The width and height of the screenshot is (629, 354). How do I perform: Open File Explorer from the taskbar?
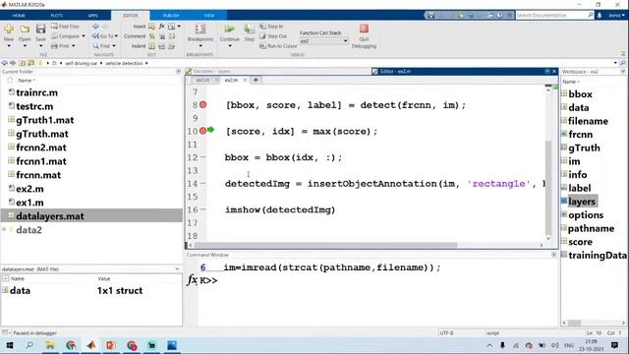[50, 345]
